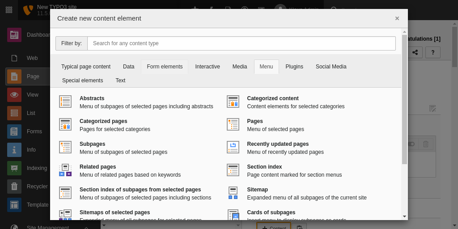This screenshot has width=458, height=229.
Task: Select the Section index icon
Action: point(233,170)
